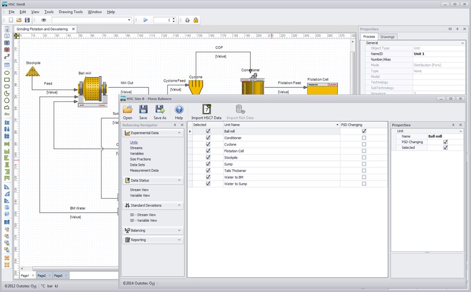Image resolution: width=471 pixels, height=292 pixels.
Task: Uncheck Selected for Flotation Cell
Action: (208, 151)
